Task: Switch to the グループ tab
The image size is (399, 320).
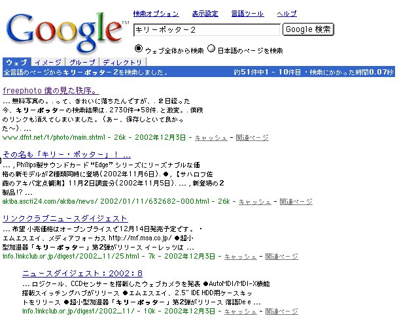Action: 82,61
